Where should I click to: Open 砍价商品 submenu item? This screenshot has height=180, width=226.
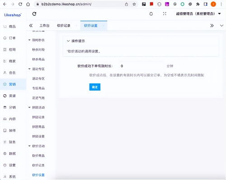pos(38,156)
